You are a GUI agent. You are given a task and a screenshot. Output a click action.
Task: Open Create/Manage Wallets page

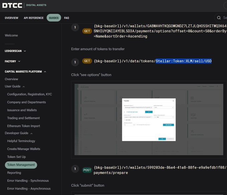coord(24,149)
